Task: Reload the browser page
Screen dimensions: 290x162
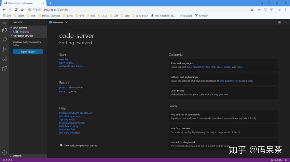Action: tap(16, 10)
